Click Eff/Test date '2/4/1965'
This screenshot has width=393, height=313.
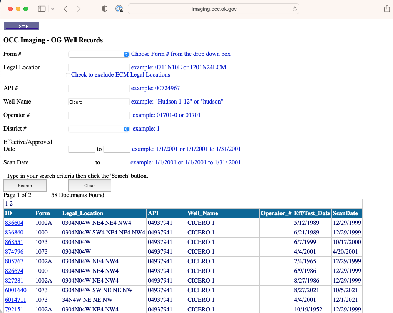coord(305,261)
